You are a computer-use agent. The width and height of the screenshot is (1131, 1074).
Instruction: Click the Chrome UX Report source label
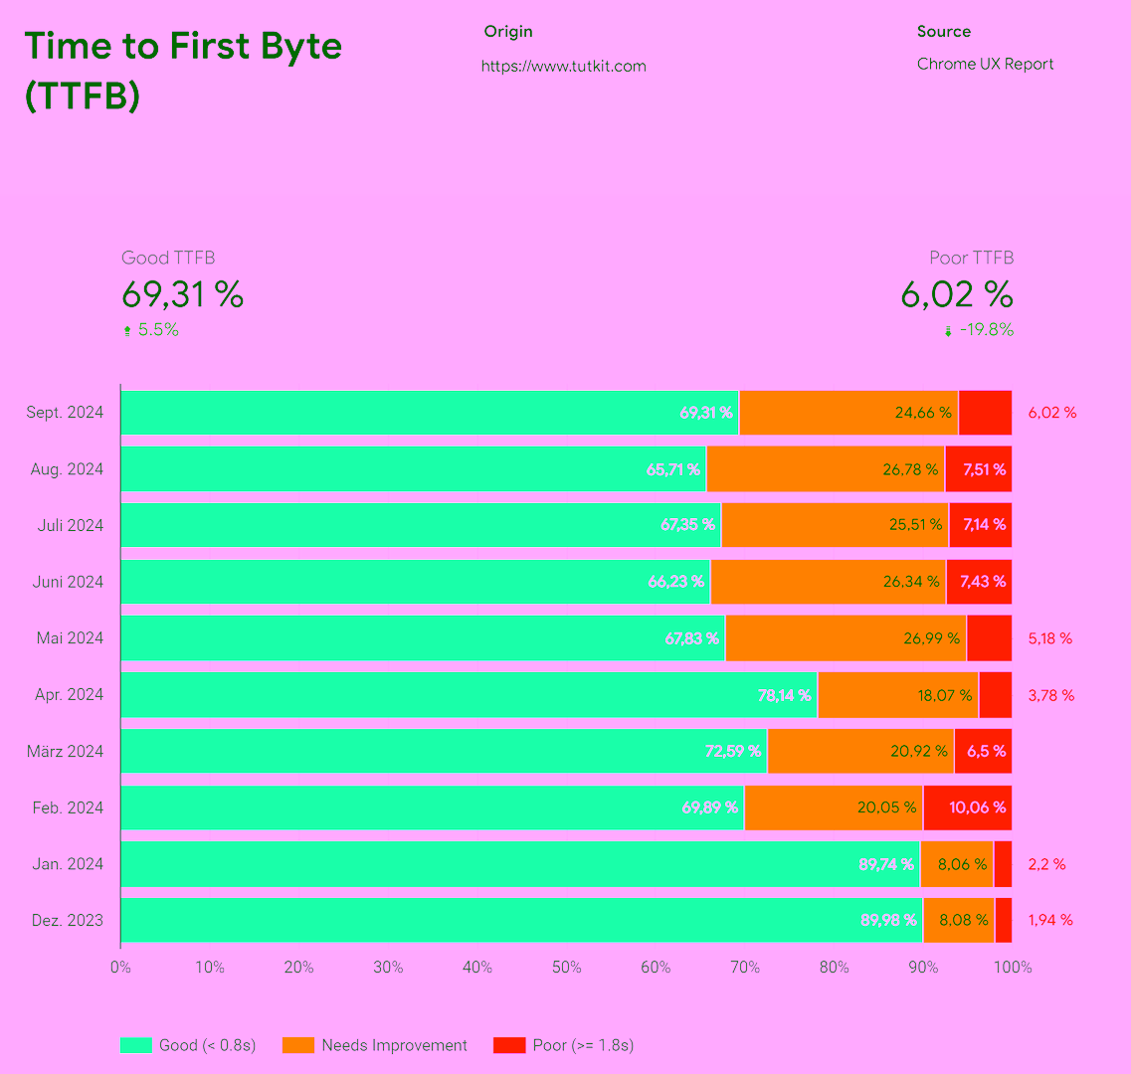985,64
